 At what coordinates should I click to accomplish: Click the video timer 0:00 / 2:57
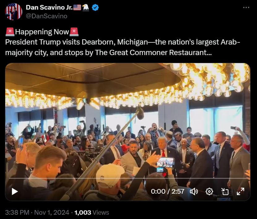(168, 191)
